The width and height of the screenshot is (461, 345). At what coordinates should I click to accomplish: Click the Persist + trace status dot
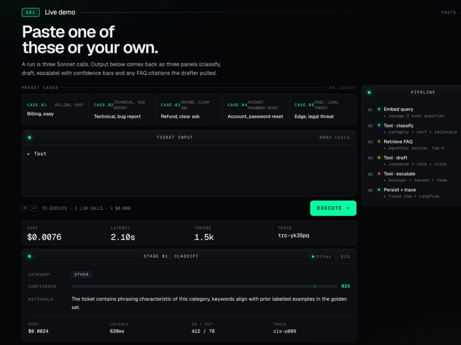coord(378,190)
